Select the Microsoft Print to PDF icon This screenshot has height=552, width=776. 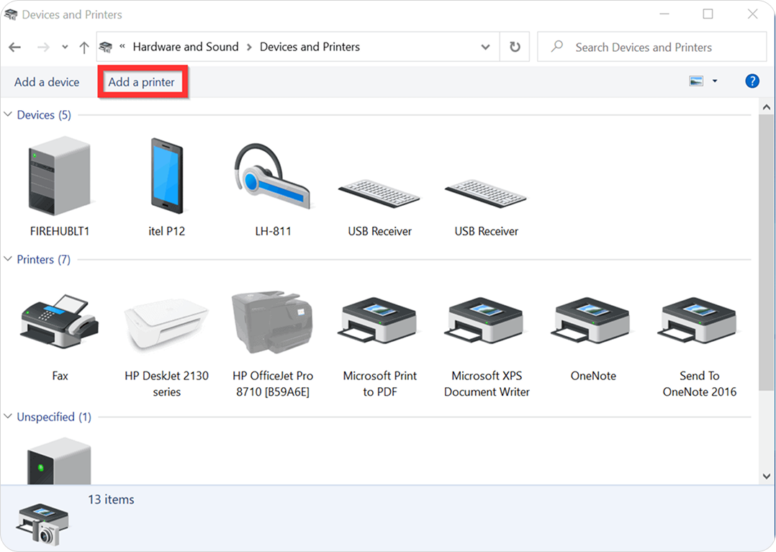point(379,320)
